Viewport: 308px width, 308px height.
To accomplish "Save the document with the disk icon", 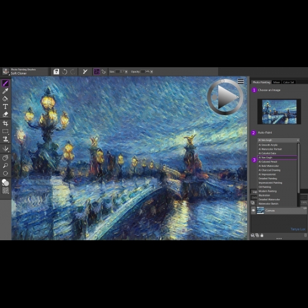I will (x=56, y=71).
